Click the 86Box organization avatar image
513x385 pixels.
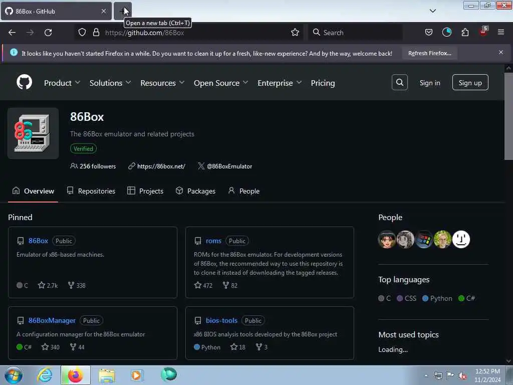pyautogui.click(x=33, y=133)
